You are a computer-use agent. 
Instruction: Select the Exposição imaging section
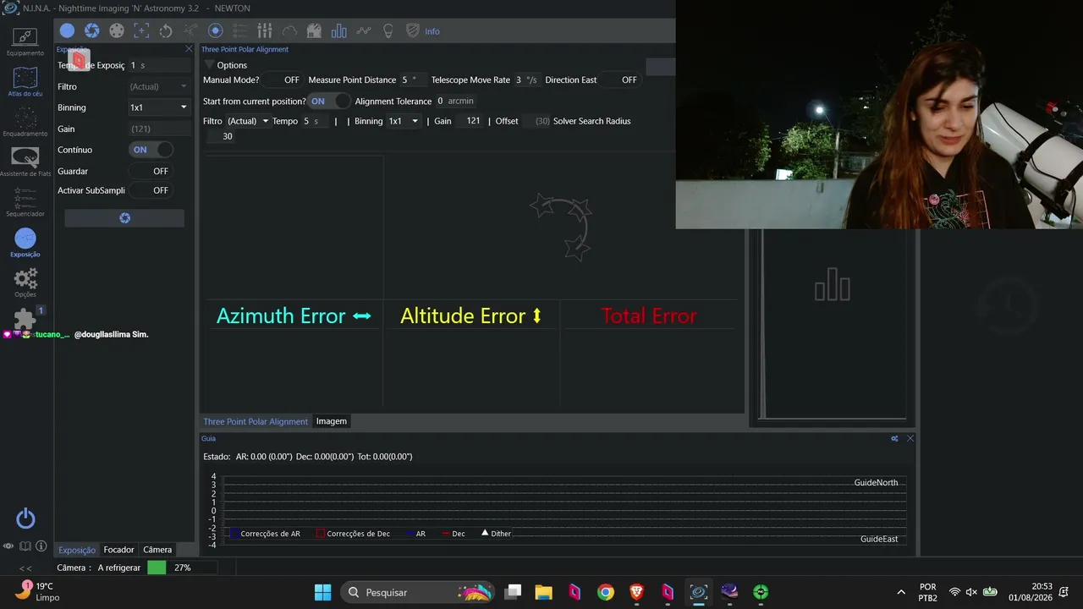tap(25, 243)
